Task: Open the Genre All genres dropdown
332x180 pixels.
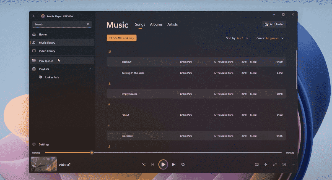Action: coord(270,38)
